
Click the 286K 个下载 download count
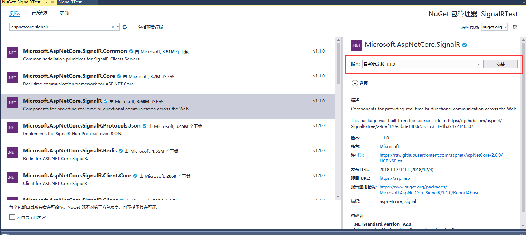click(178, 176)
